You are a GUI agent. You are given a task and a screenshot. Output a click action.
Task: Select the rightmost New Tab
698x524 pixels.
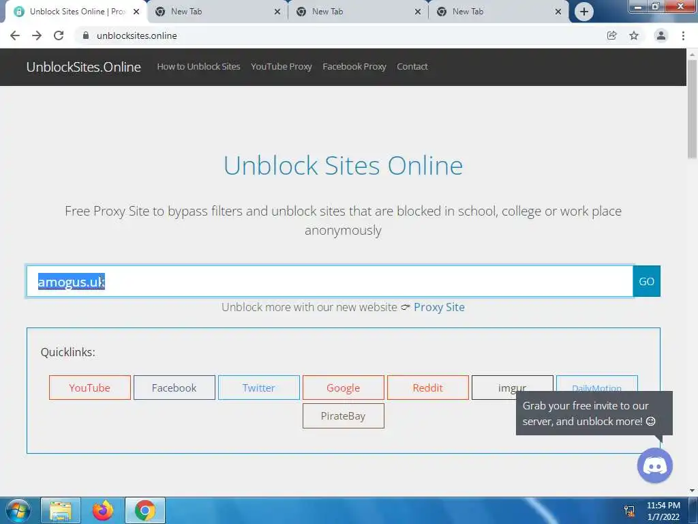498,12
